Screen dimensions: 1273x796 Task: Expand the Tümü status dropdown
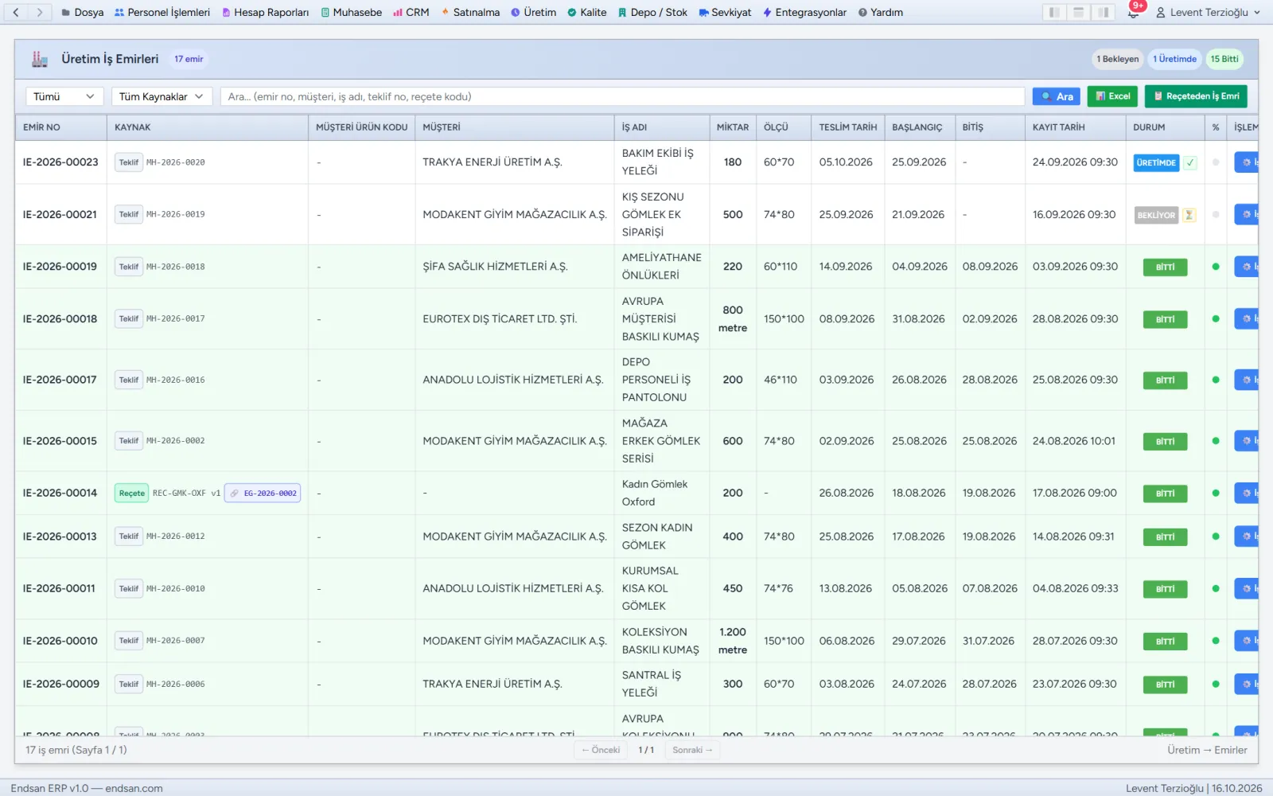click(64, 96)
